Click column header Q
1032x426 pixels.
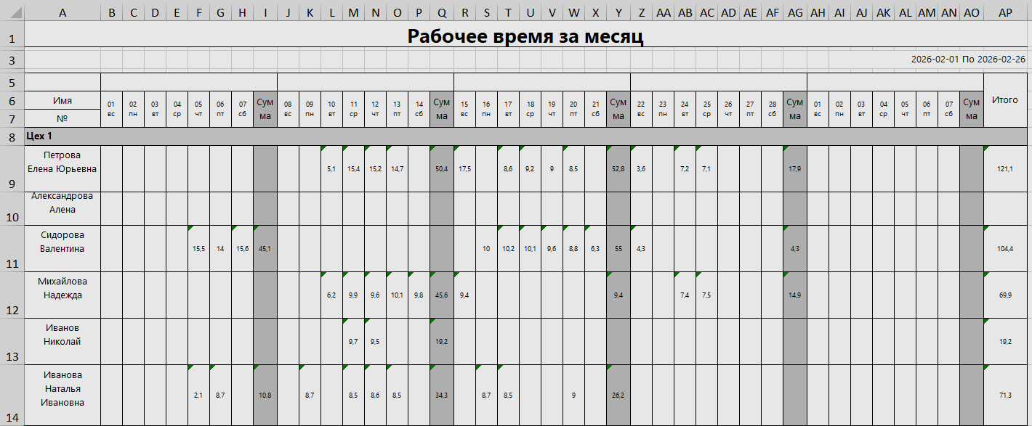441,12
